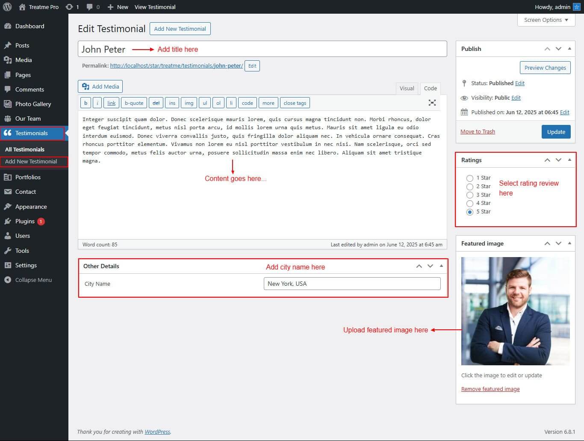
Task: Select the 1 Star rating
Action: click(x=470, y=178)
